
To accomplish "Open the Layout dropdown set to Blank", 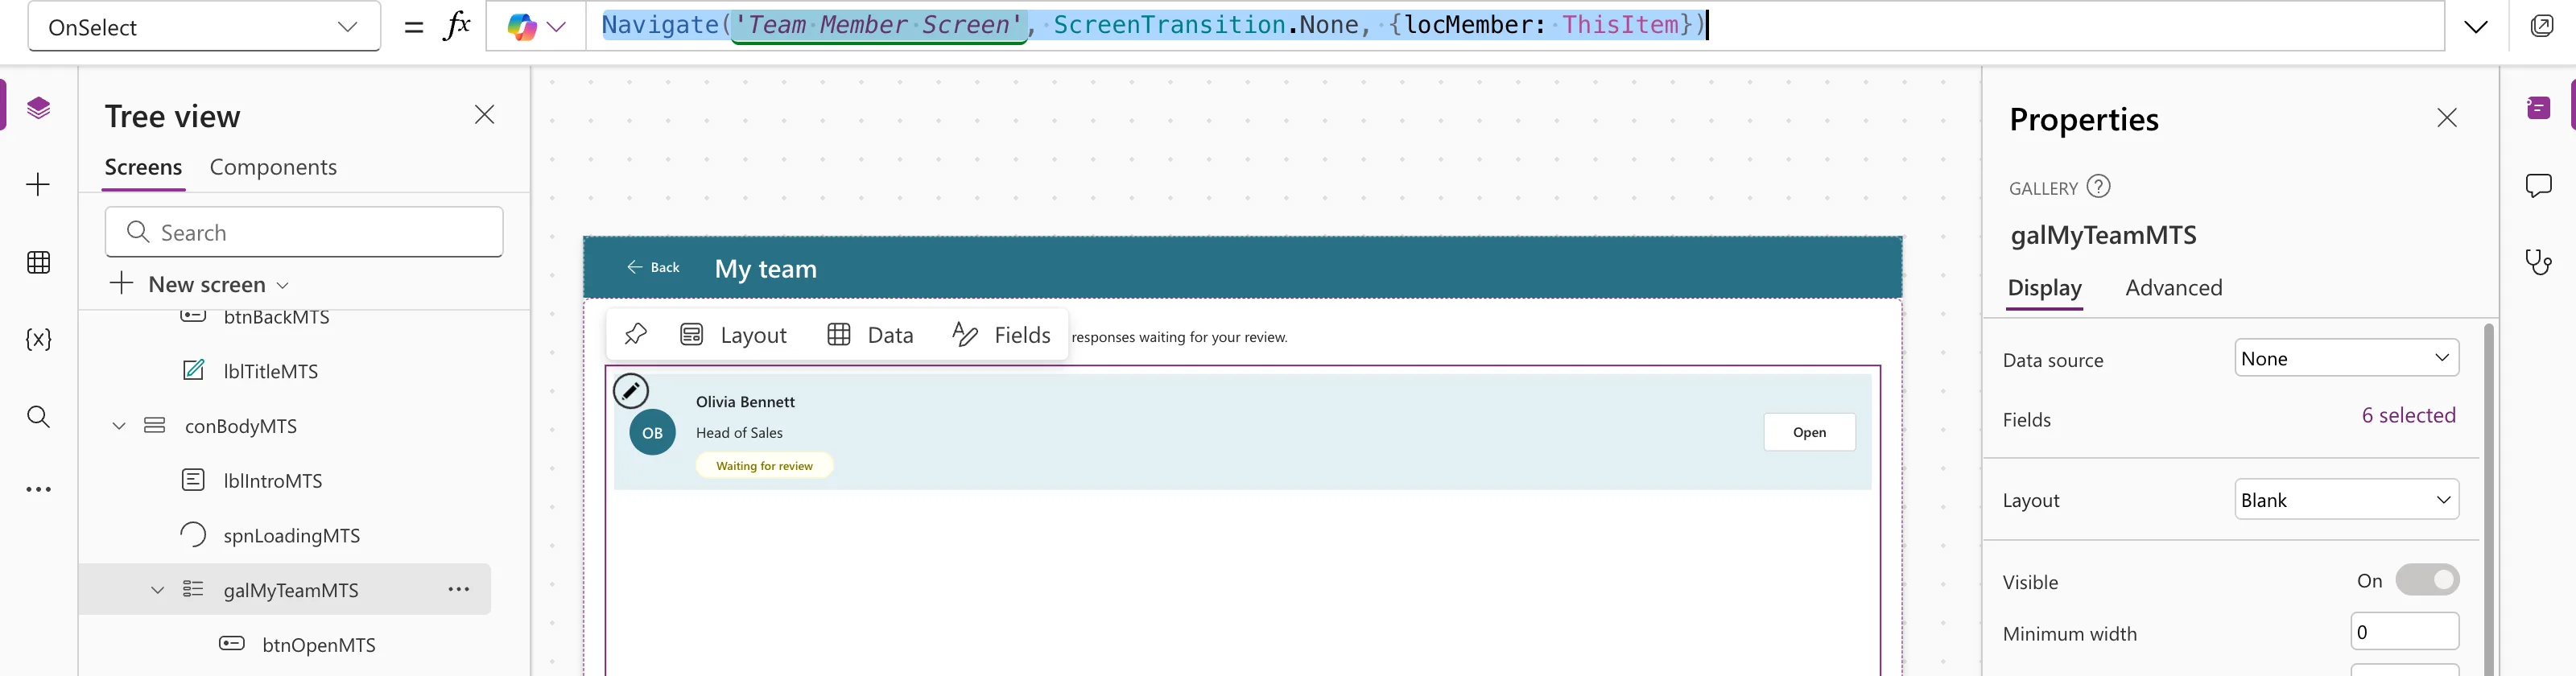I will [2346, 499].
